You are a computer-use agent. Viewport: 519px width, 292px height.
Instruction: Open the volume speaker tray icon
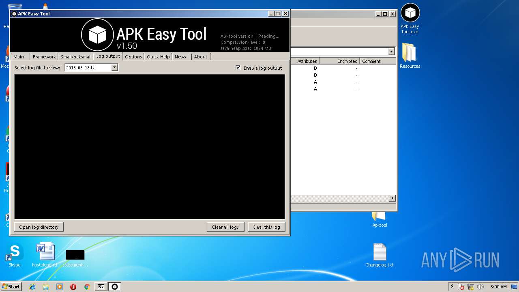click(480, 287)
